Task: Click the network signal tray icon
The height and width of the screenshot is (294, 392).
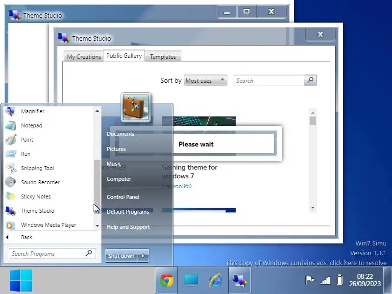Action: click(x=325, y=280)
